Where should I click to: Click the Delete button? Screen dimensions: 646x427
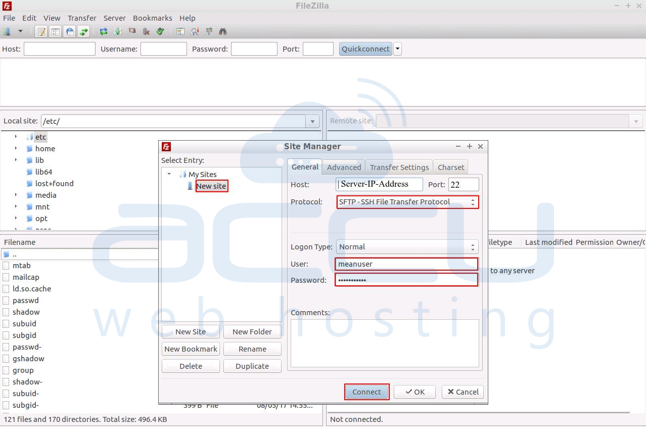coord(191,366)
